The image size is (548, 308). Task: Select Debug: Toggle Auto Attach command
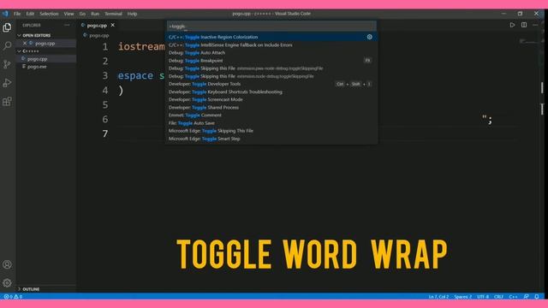tap(271, 52)
